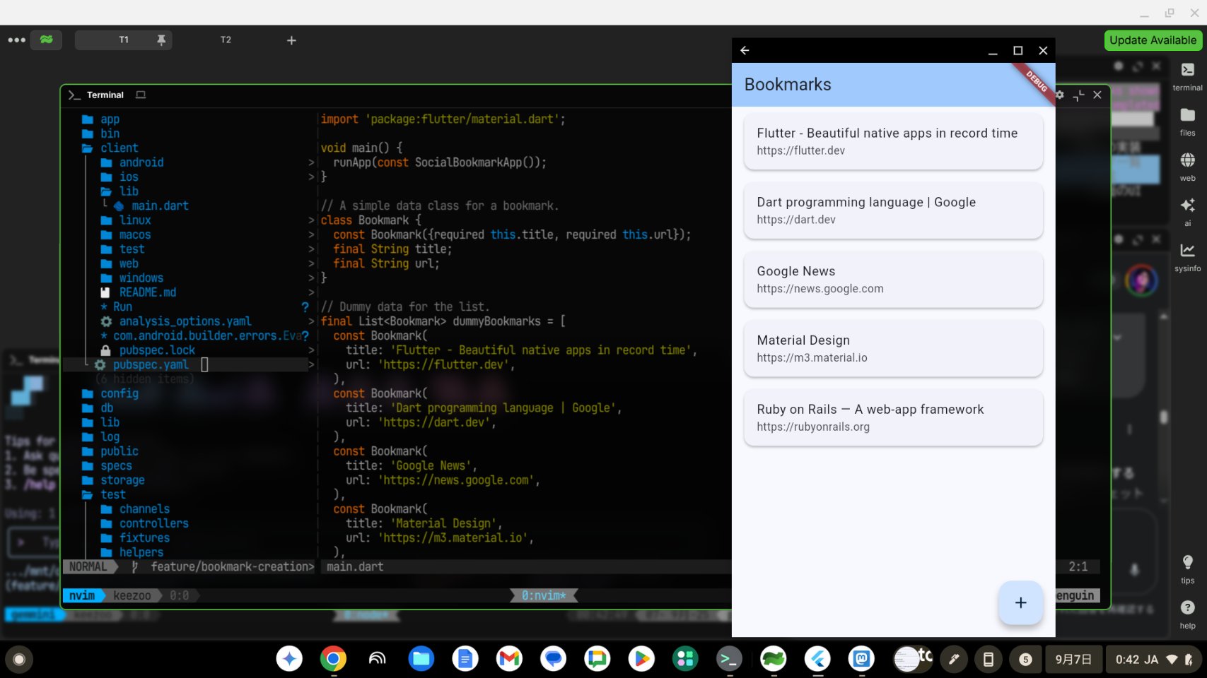The height and width of the screenshot is (678, 1207).
Task: Open the ai sidebar icon
Action: point(1187,212)
